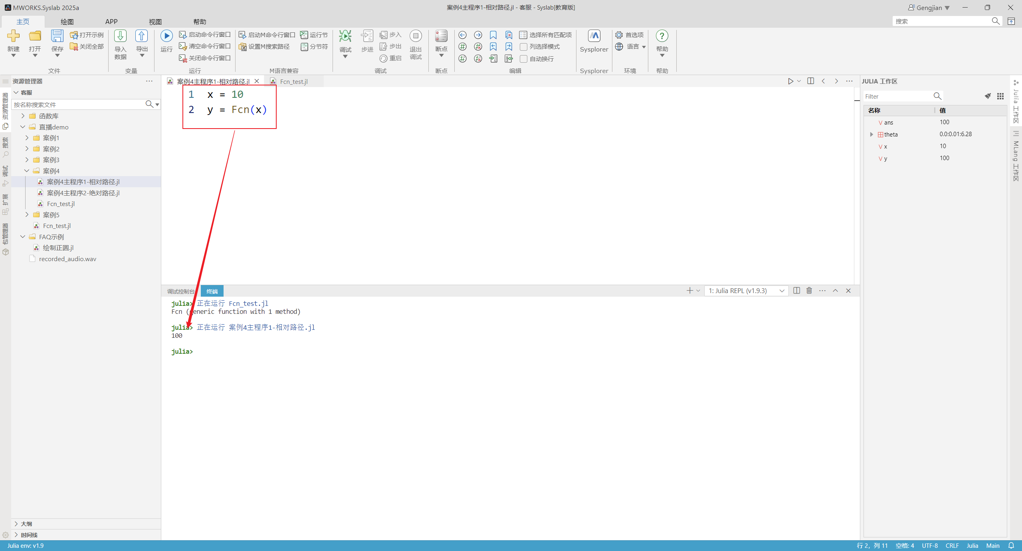Click the 导入数据 import icon

click(x=120, y=36)
